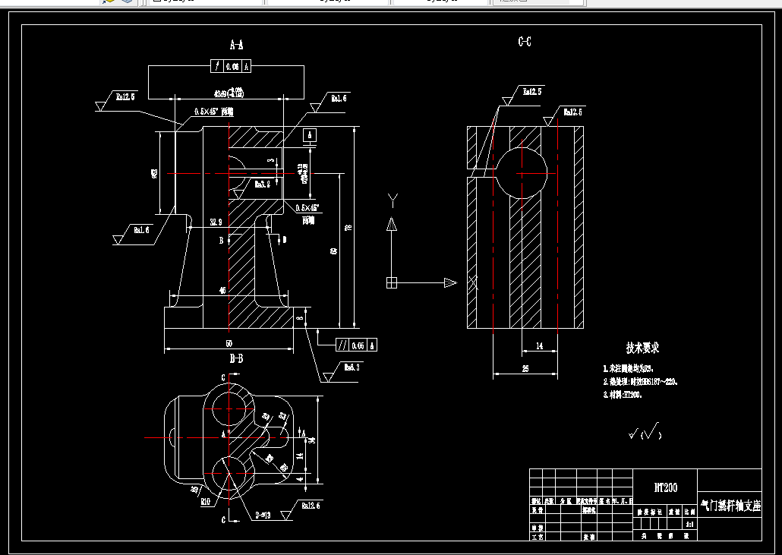Select Ra12.5 label beside the 2-ø13 callout
Image resolution: width=782 pixels, height=555 pixels.
pos(311,506)
